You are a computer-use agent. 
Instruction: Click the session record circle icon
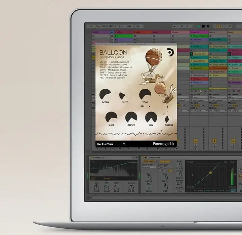(x=230, y=27)
